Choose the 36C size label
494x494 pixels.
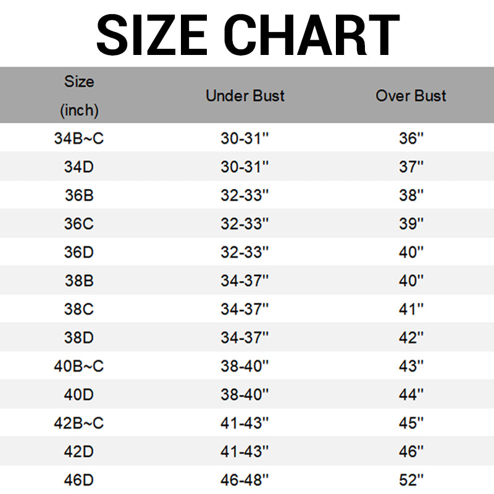(79, 224)
